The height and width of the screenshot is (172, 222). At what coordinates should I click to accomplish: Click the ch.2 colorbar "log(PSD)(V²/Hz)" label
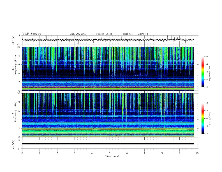tap(210, 120)
